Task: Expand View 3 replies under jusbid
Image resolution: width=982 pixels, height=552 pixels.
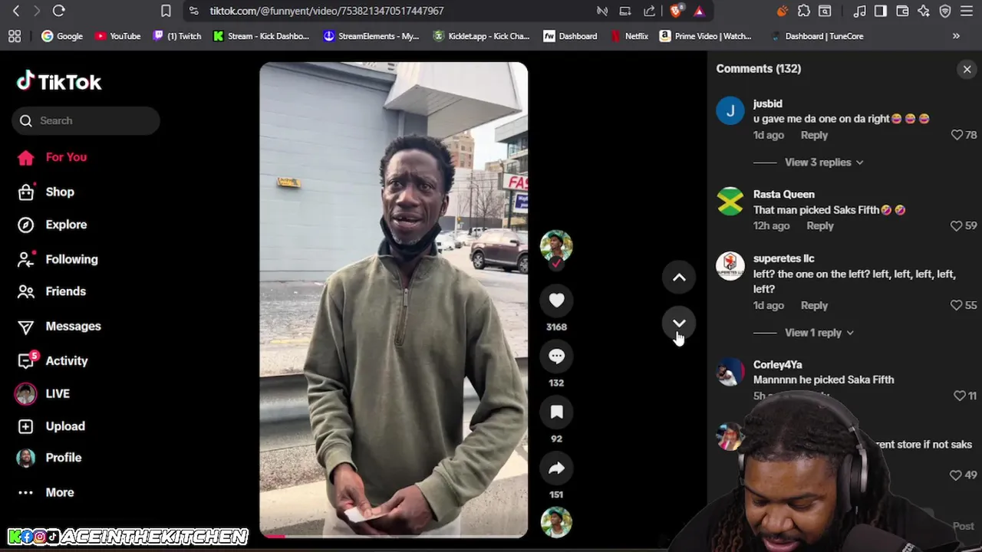Action: coord(824,163)
